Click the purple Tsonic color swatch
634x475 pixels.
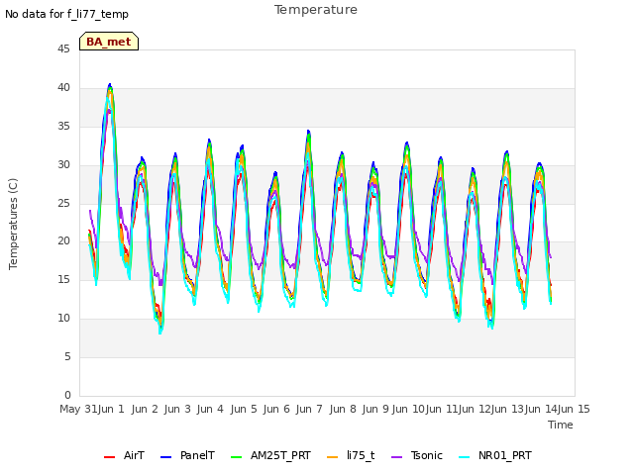pyautogui.click(x=396, y=457)
